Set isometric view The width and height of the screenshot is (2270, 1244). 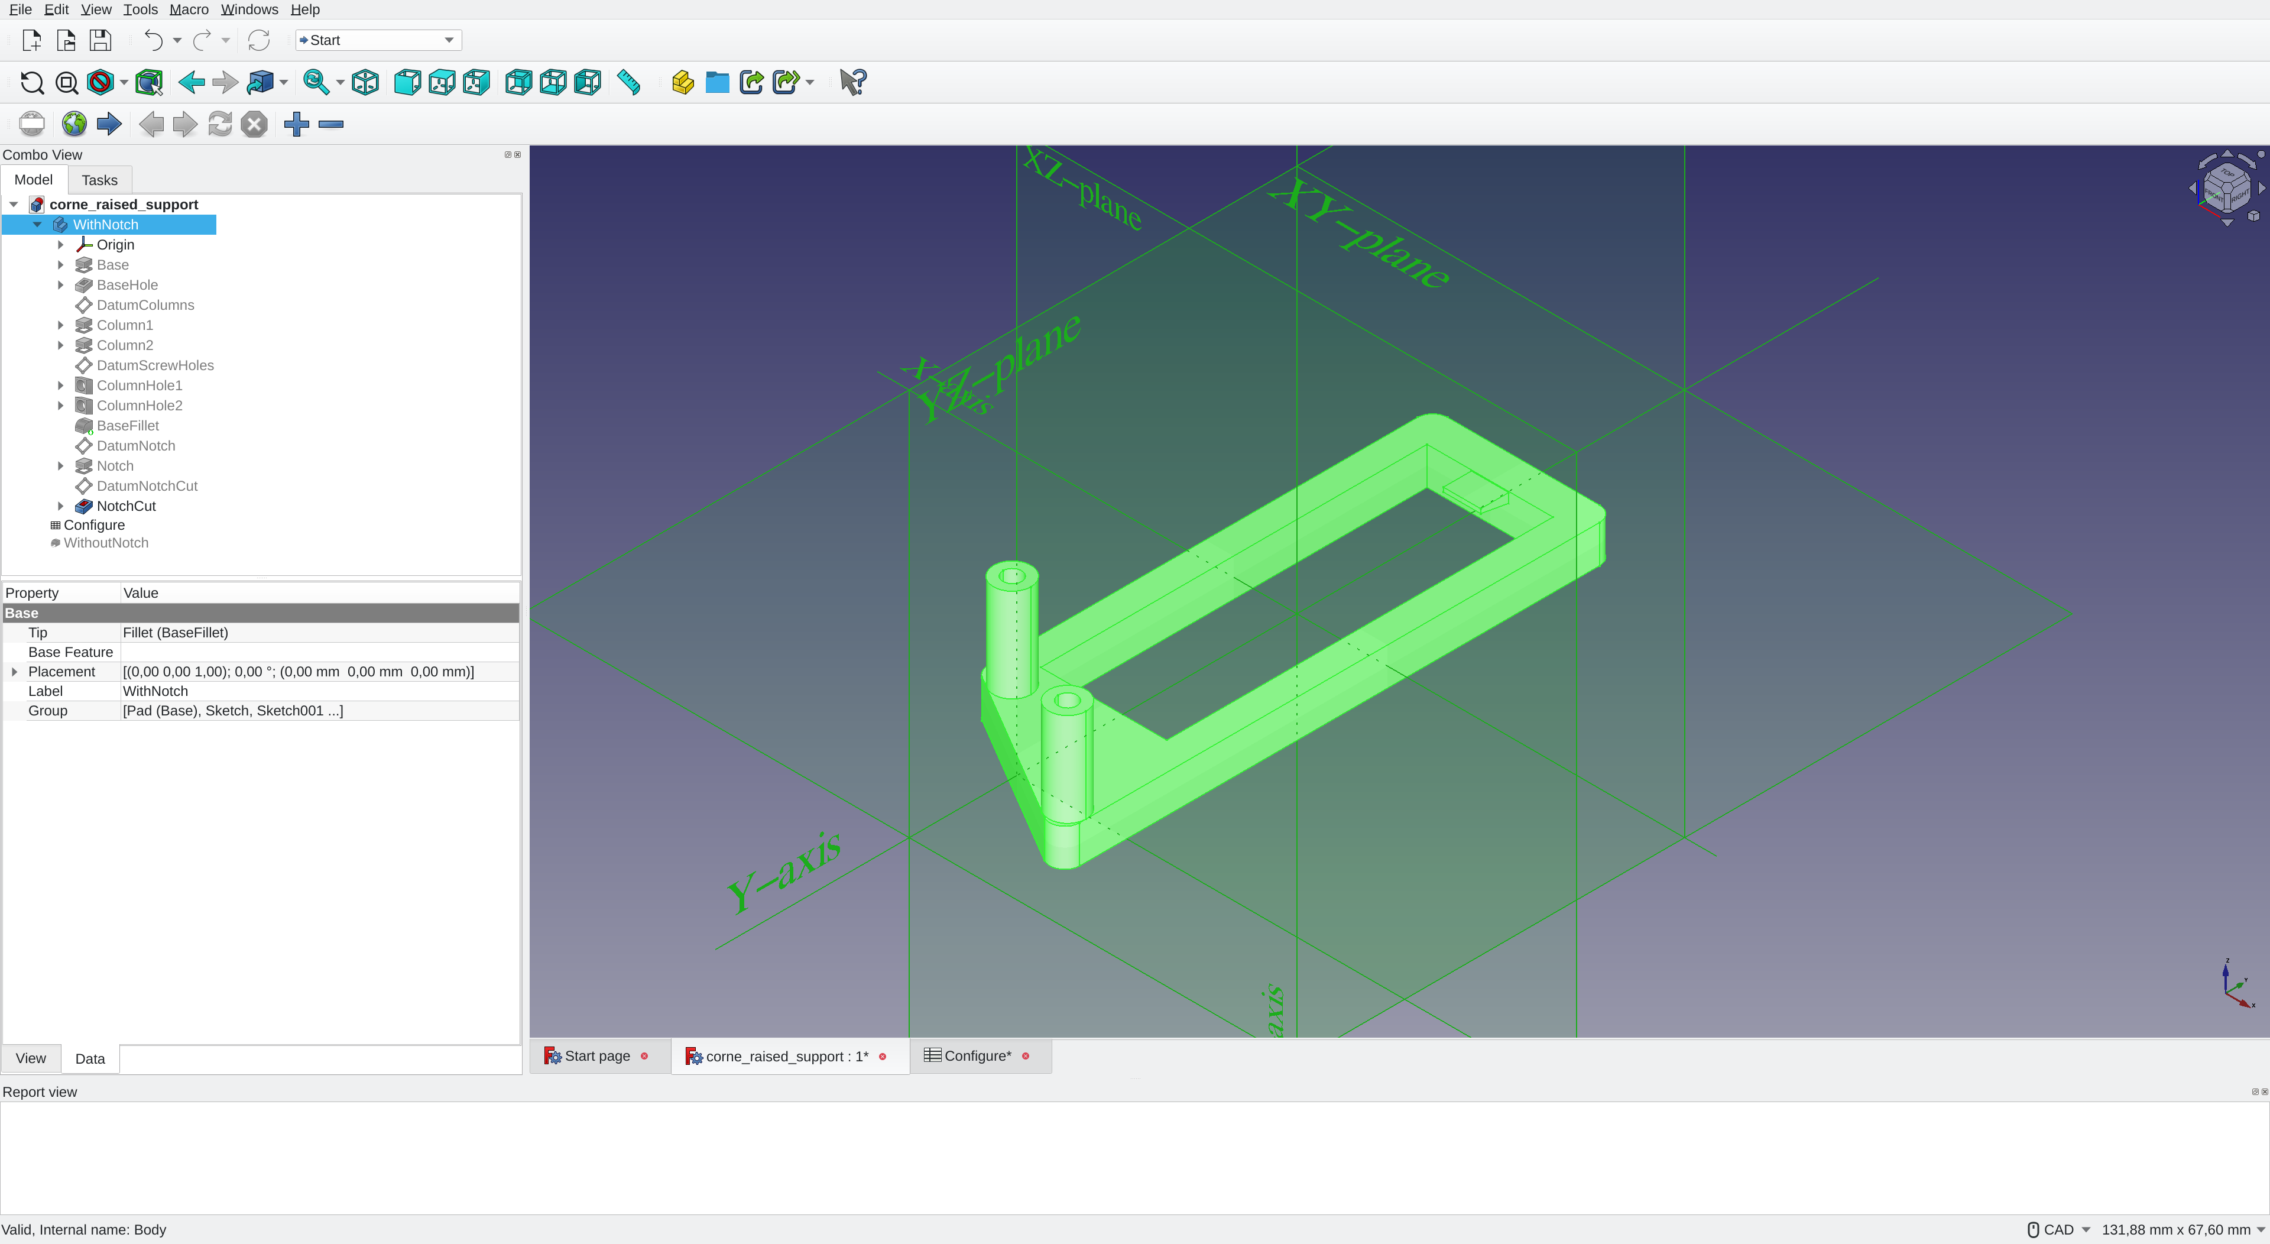pyautogui.click(x=365, y=82)
